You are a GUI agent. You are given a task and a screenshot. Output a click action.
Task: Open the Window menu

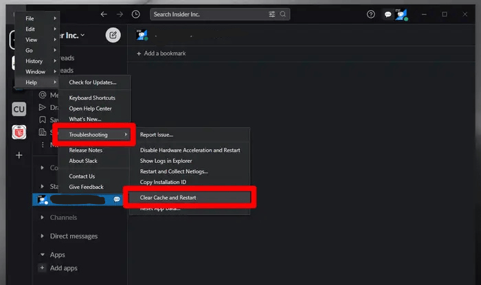coord(35,71)
